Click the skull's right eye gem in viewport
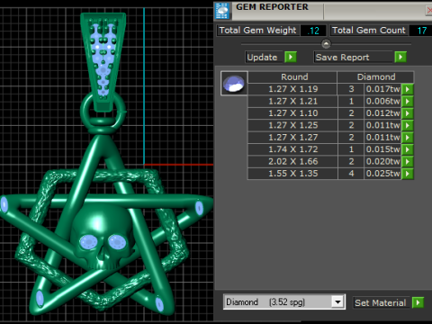432x324 pixels. coord(117,241)
